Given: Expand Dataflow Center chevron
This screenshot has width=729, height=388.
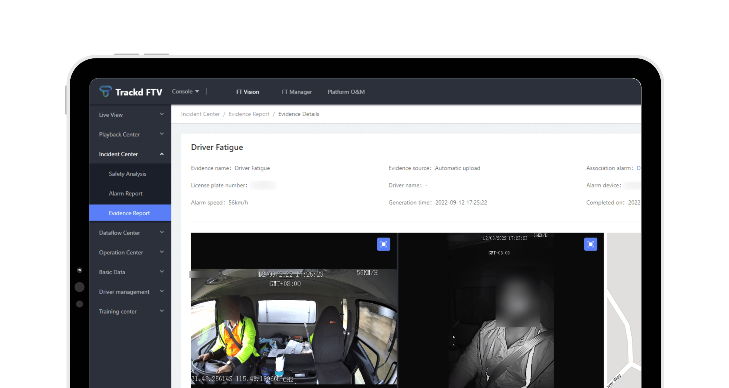Looking at the screenshot, I should (162, 232).
